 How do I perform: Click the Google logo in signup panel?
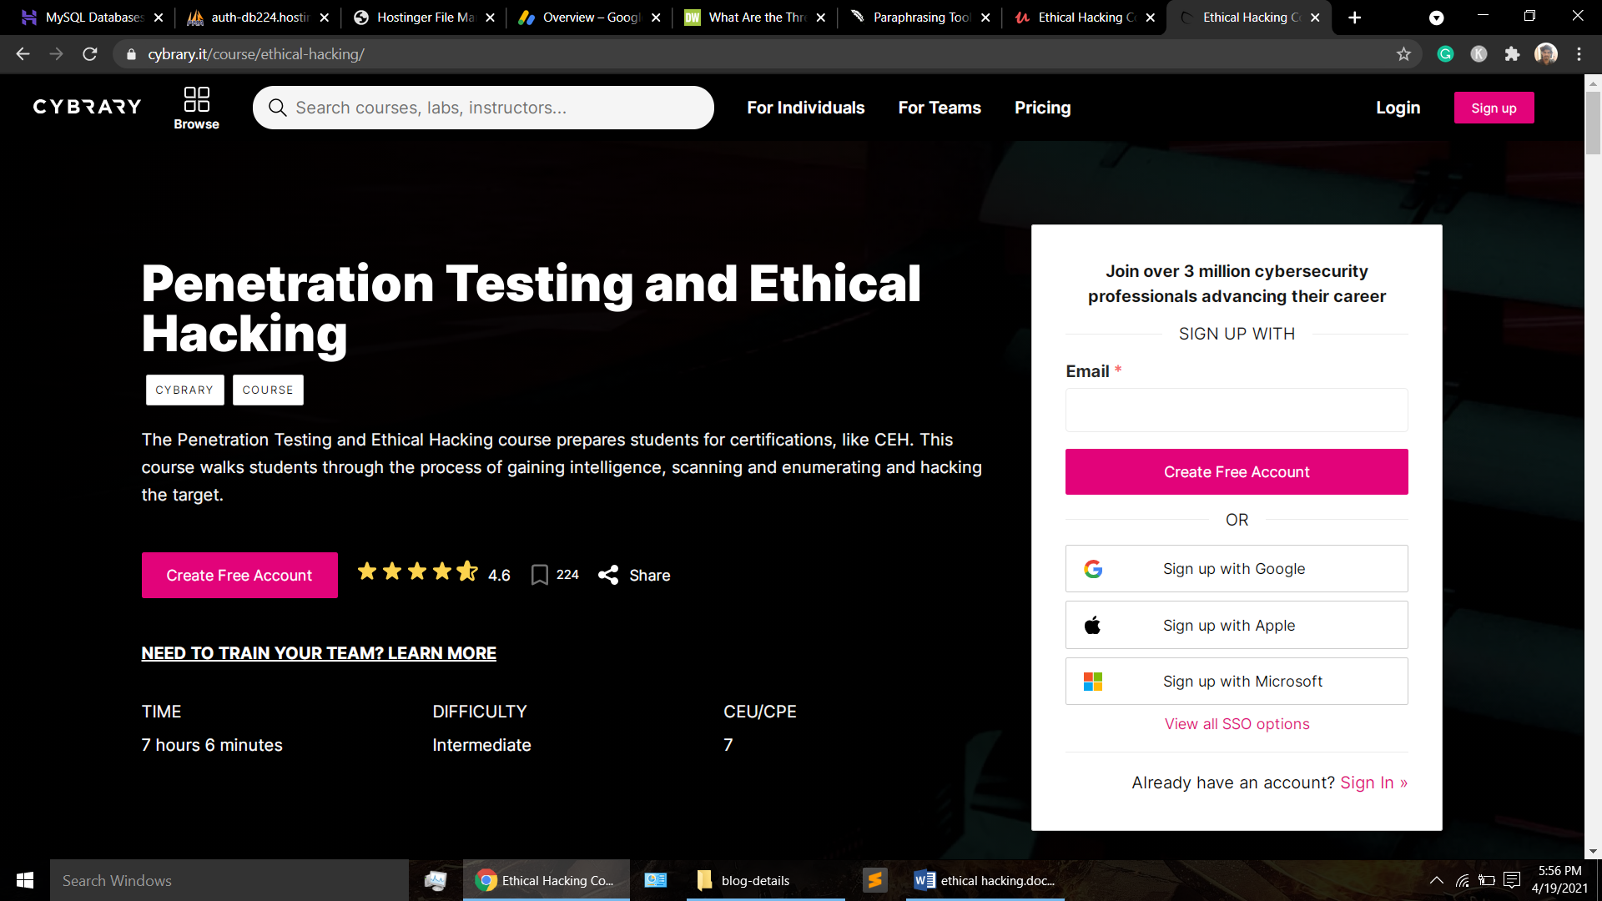pyautogui.click(x=1093, y=569)
